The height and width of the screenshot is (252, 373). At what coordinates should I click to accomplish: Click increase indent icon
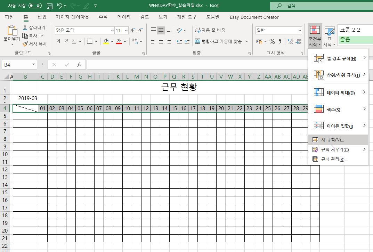pos(187,41)
